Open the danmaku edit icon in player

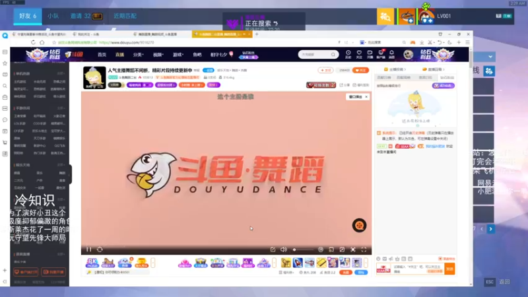tap(273, 249)
